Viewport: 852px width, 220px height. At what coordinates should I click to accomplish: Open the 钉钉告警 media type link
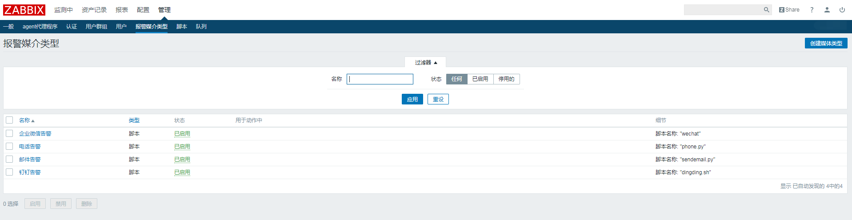[x=30, y=172]
